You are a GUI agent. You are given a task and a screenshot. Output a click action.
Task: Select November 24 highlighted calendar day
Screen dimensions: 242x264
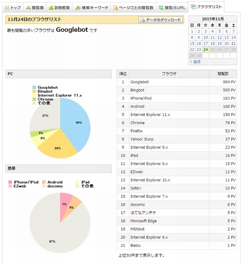(205, 49)
